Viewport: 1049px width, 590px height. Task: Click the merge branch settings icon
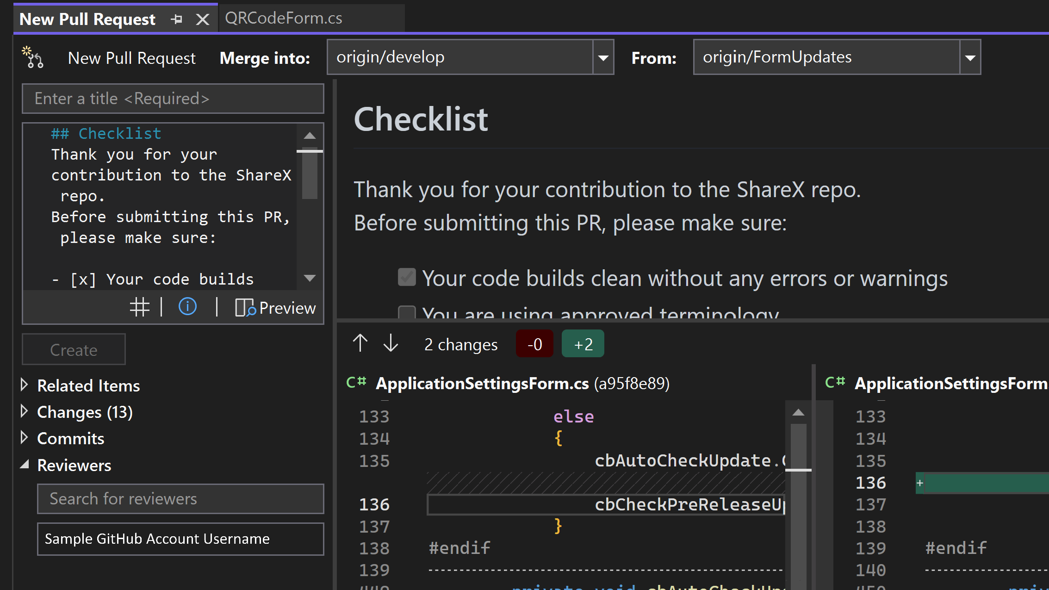33,56
